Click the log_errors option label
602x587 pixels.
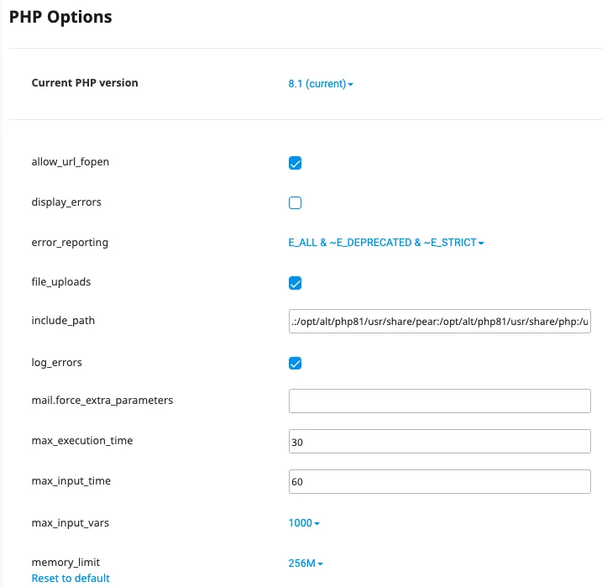click(56, 363)
